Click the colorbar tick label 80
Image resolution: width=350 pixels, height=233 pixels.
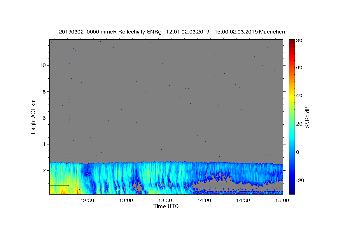pyautogui.click(x=300, y=41)
